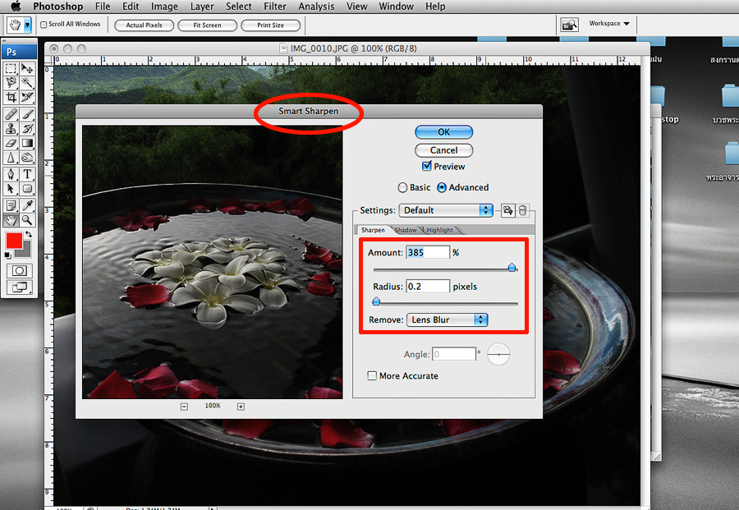Select the Rectangular Marquee tool
This screenshot has height=510, width=739.
[11, 69]
